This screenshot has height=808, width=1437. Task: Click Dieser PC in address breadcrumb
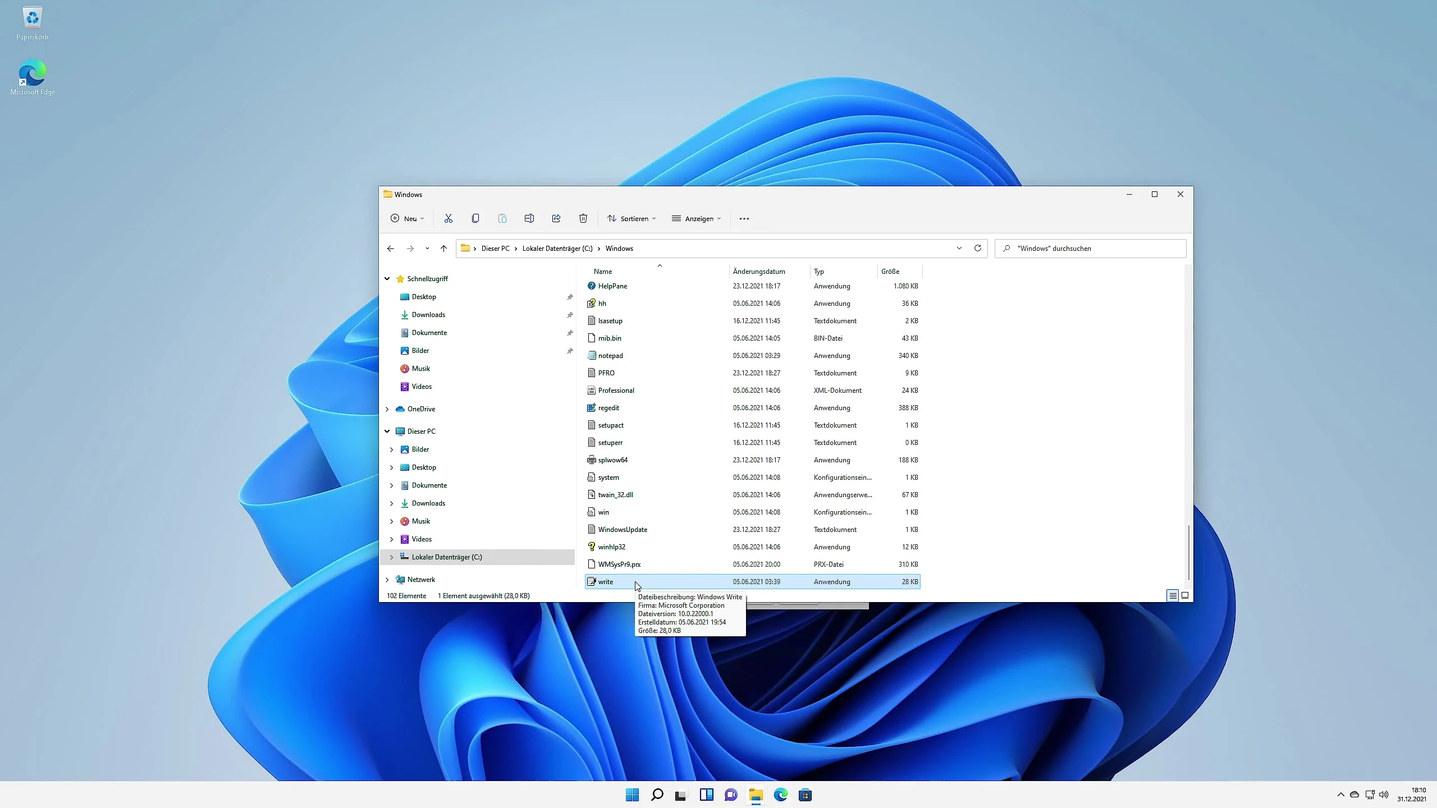[x=495, y=249]
